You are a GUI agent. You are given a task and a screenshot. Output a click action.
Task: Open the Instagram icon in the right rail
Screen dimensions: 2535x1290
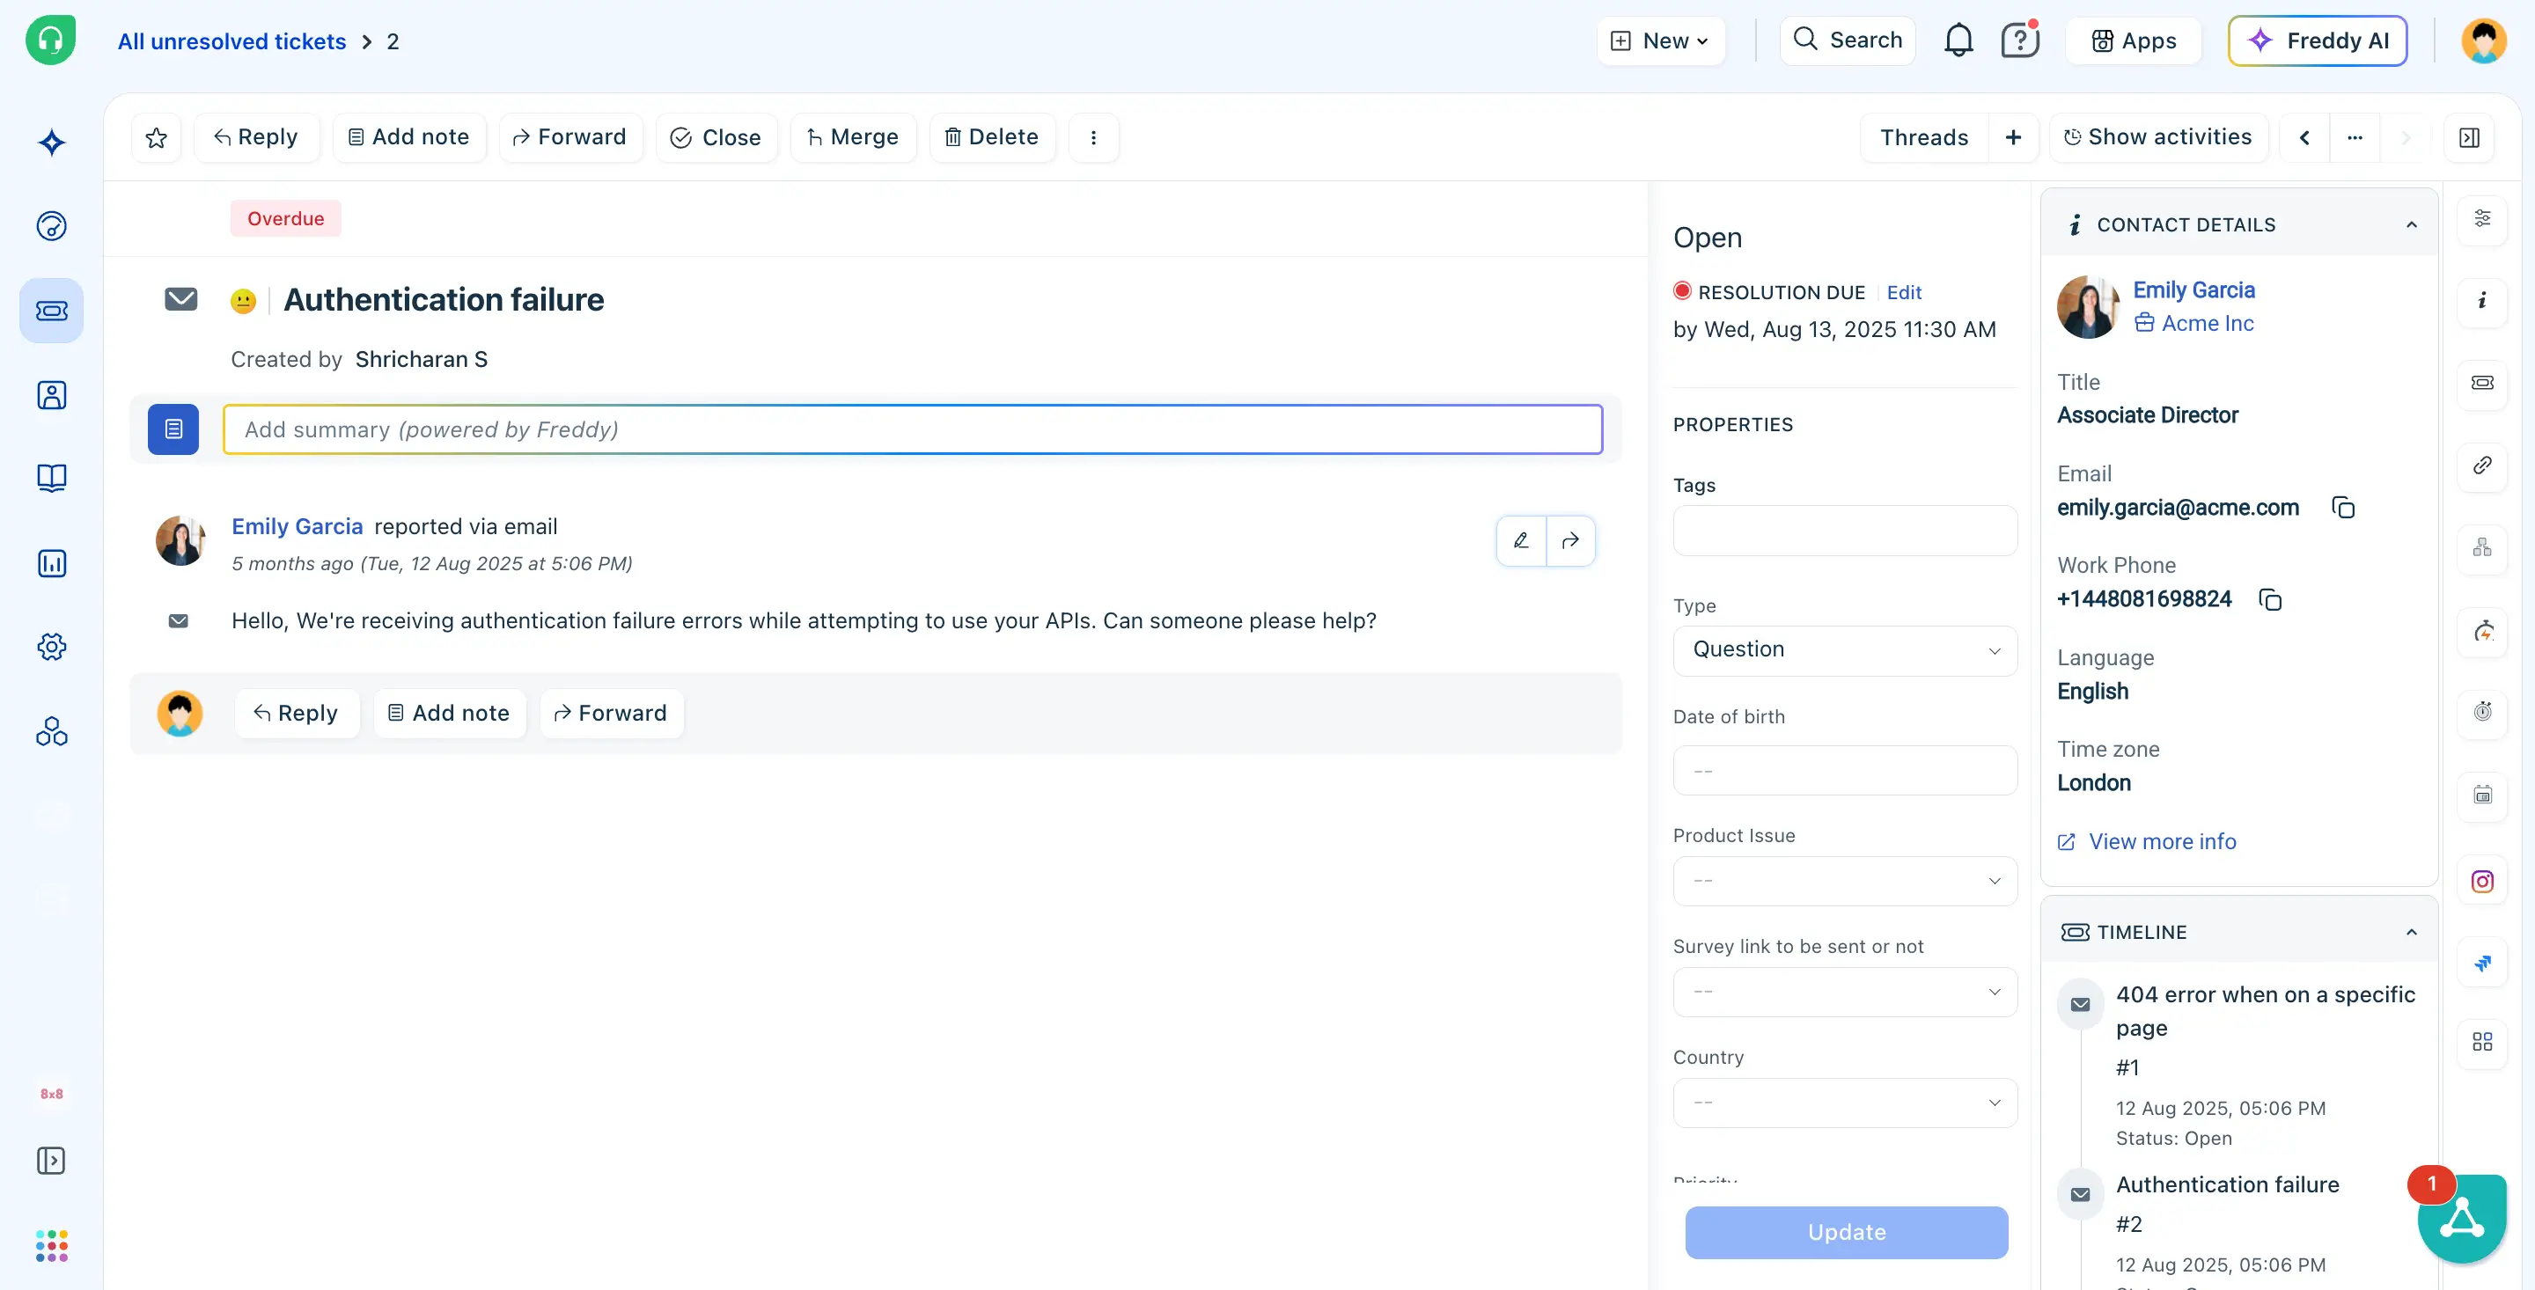coord(2483,882)
